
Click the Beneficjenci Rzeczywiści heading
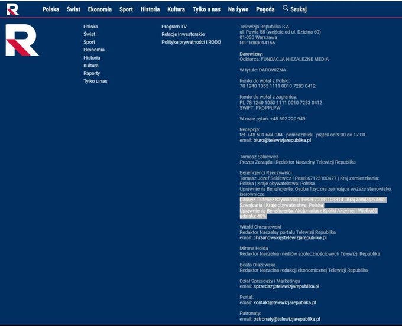point(265,173)
